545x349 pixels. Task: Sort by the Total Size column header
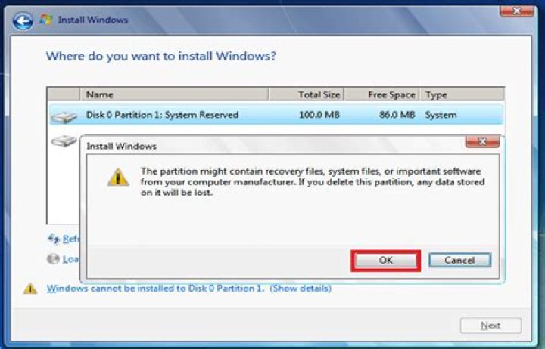(x=307, y=95)
